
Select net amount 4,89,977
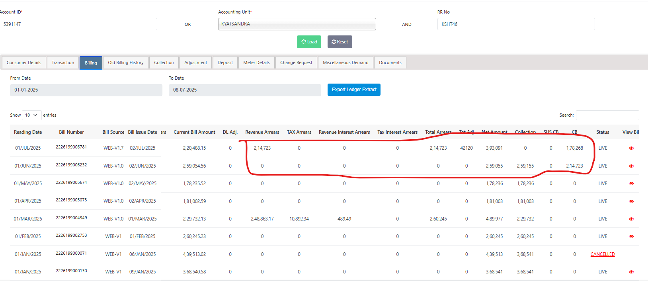pyautogui.click(x=494, y=219)
